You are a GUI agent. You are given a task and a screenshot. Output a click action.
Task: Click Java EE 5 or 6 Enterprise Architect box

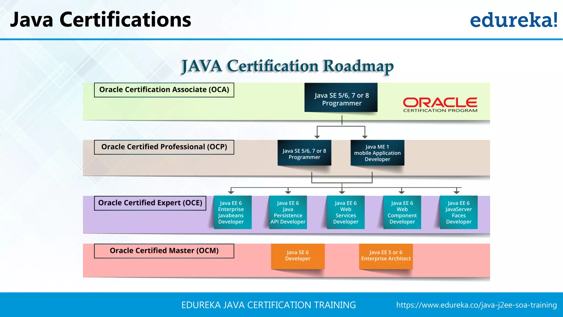(386, 256)
